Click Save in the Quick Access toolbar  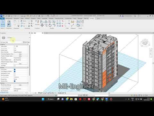[9, 16]
